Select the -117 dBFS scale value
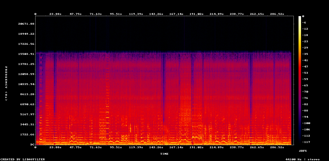Viewport: 329px width, 161px height. click(x=306, y=142)
